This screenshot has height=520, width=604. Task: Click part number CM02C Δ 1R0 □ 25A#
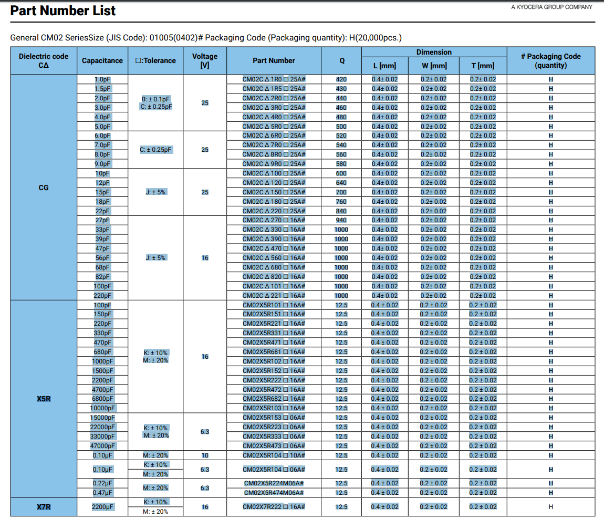[274, 79]
